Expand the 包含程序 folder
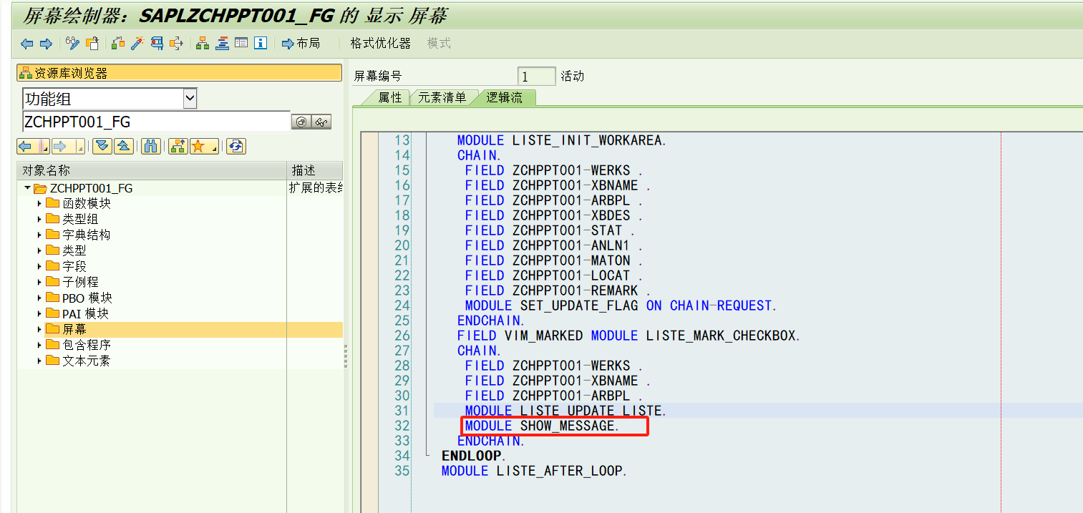 (x=39, y=346)
